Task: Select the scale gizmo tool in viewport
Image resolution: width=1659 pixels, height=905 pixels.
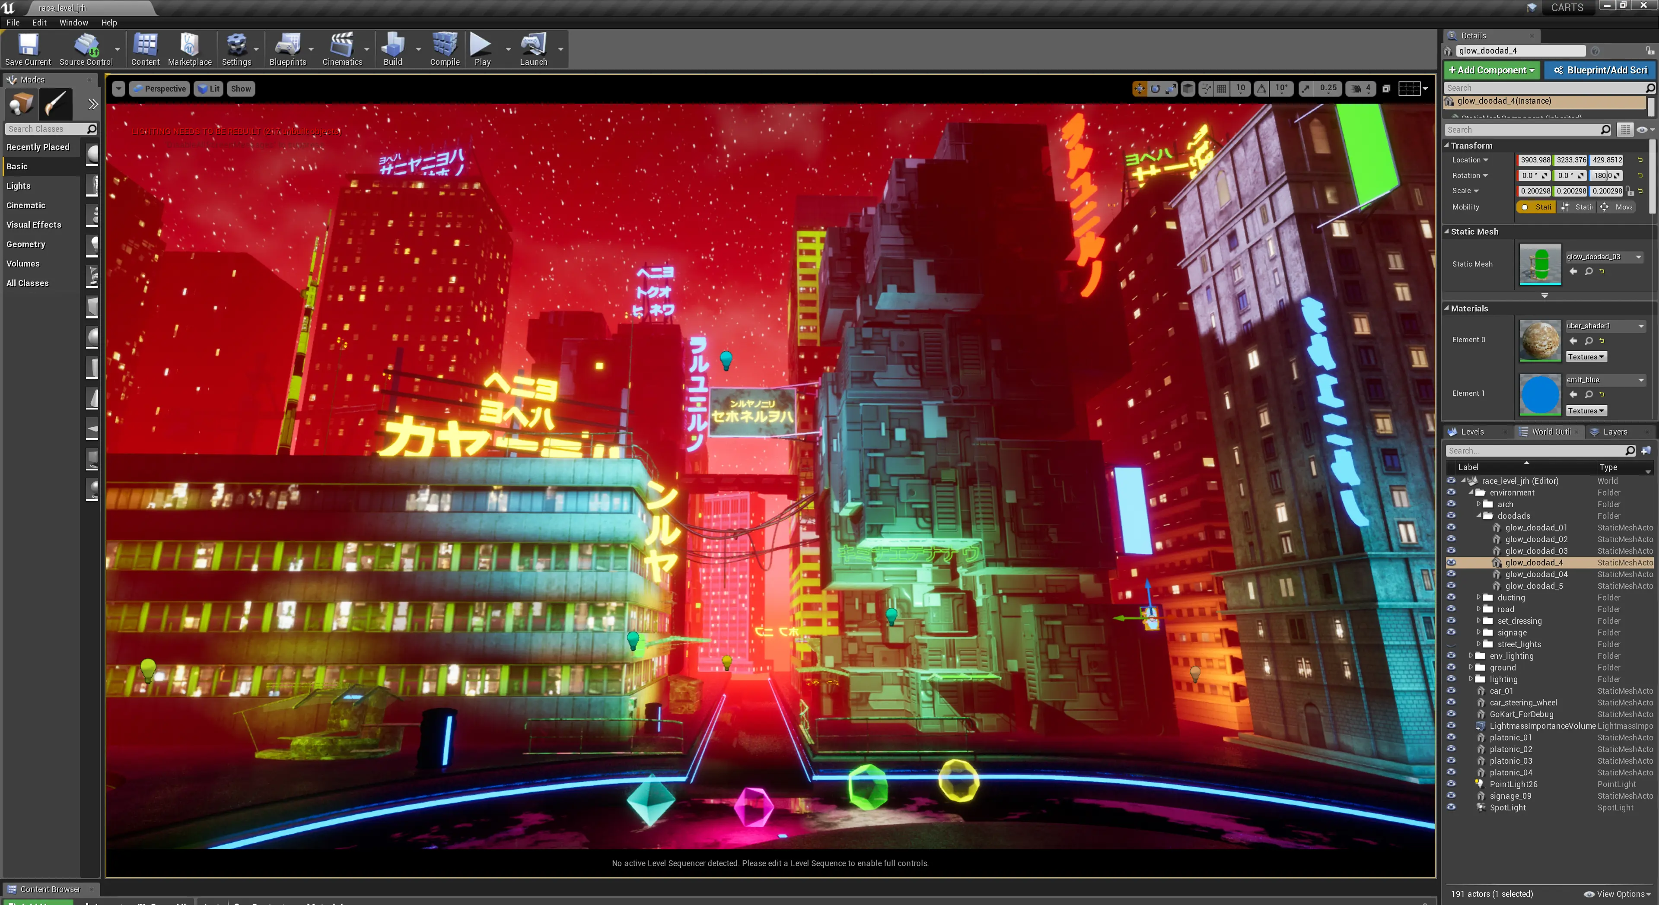Action: 1171,89
